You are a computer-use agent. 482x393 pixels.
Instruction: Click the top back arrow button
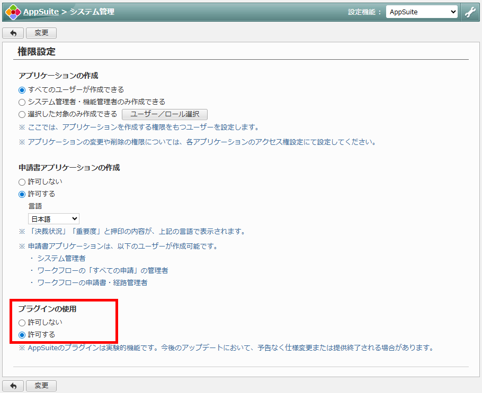tap(13, 33)
